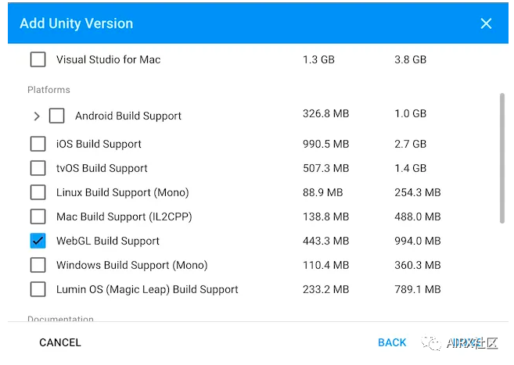
Task: Close the Add Unity Version dialog
Action: [x=486, y=23]
